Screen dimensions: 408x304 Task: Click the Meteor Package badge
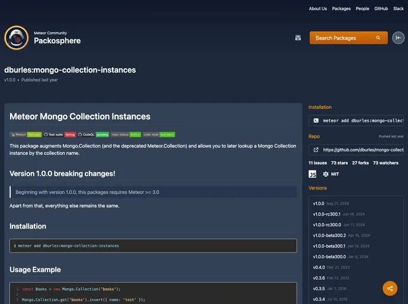tap(26, 135)
